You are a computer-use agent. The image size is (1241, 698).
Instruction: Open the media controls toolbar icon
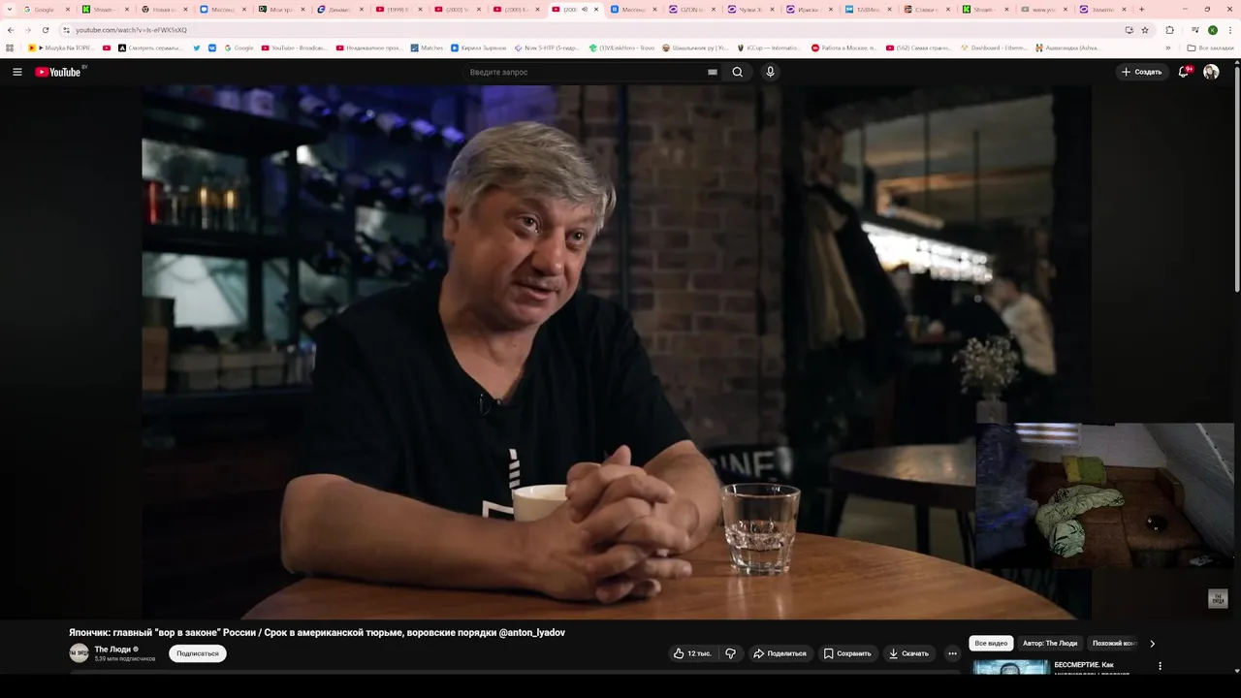tap(1194, 30)
